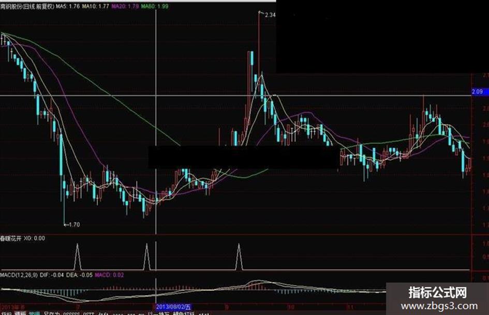Image resolution: width=489 pixels, height=315 pixels.
Task: Select the 春暖花开 XG indicator label
Action: tap(22, 238)
